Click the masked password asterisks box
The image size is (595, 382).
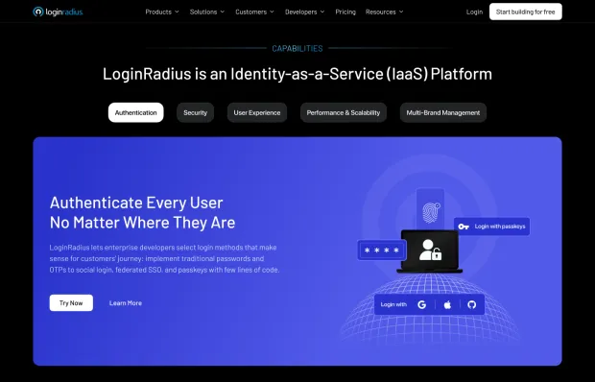(x=381, y=251)
